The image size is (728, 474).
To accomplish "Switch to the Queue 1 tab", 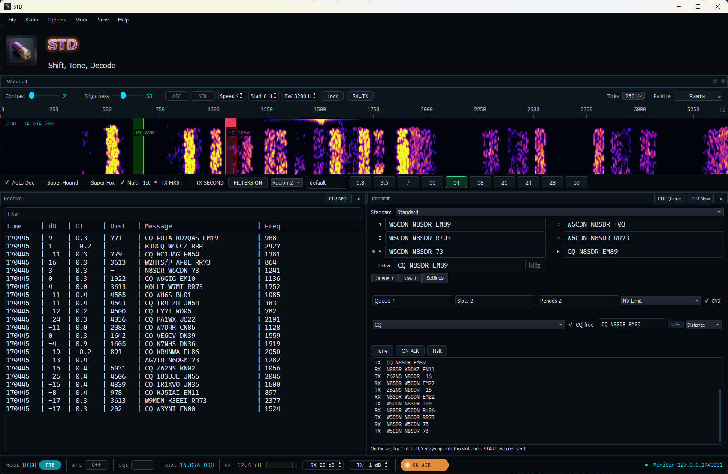I will point(384,278).
